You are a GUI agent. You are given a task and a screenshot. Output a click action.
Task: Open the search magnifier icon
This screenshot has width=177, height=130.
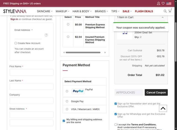(x=165, y=11)
